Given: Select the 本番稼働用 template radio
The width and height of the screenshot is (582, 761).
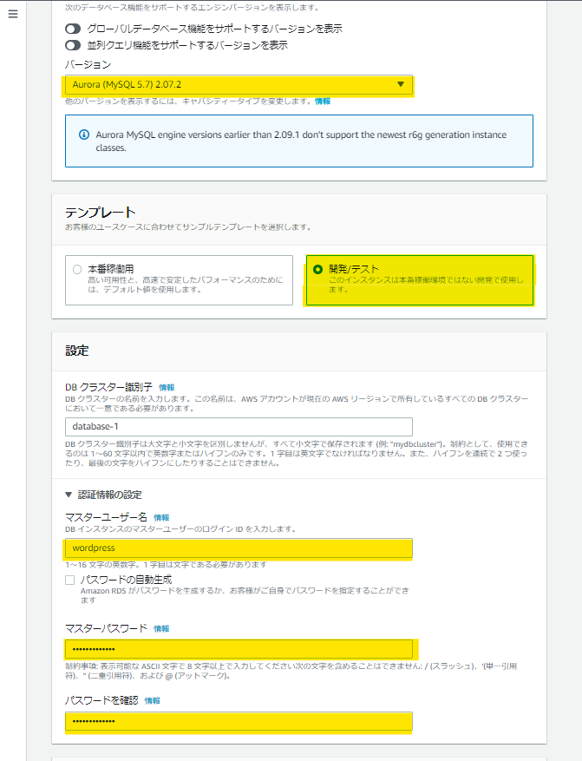Looking at the screenshot, I should [x=77, y=269].
